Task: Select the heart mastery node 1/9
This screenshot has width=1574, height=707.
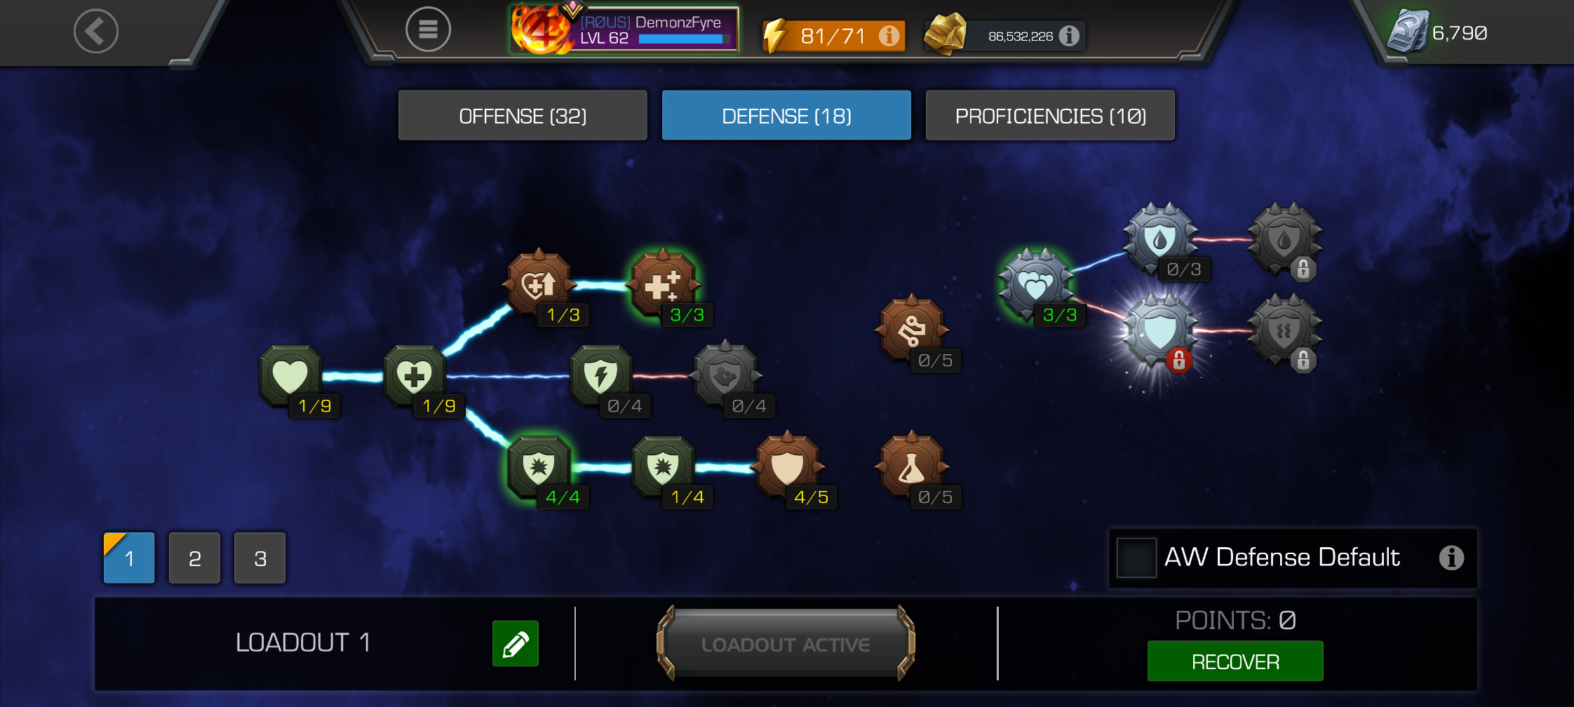Action: tap(290, 376)
